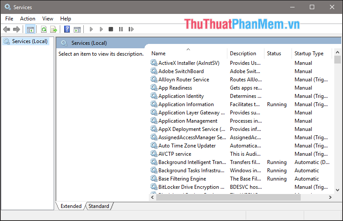Click the vertical scrollbar thumb

(x=337, y=60)
